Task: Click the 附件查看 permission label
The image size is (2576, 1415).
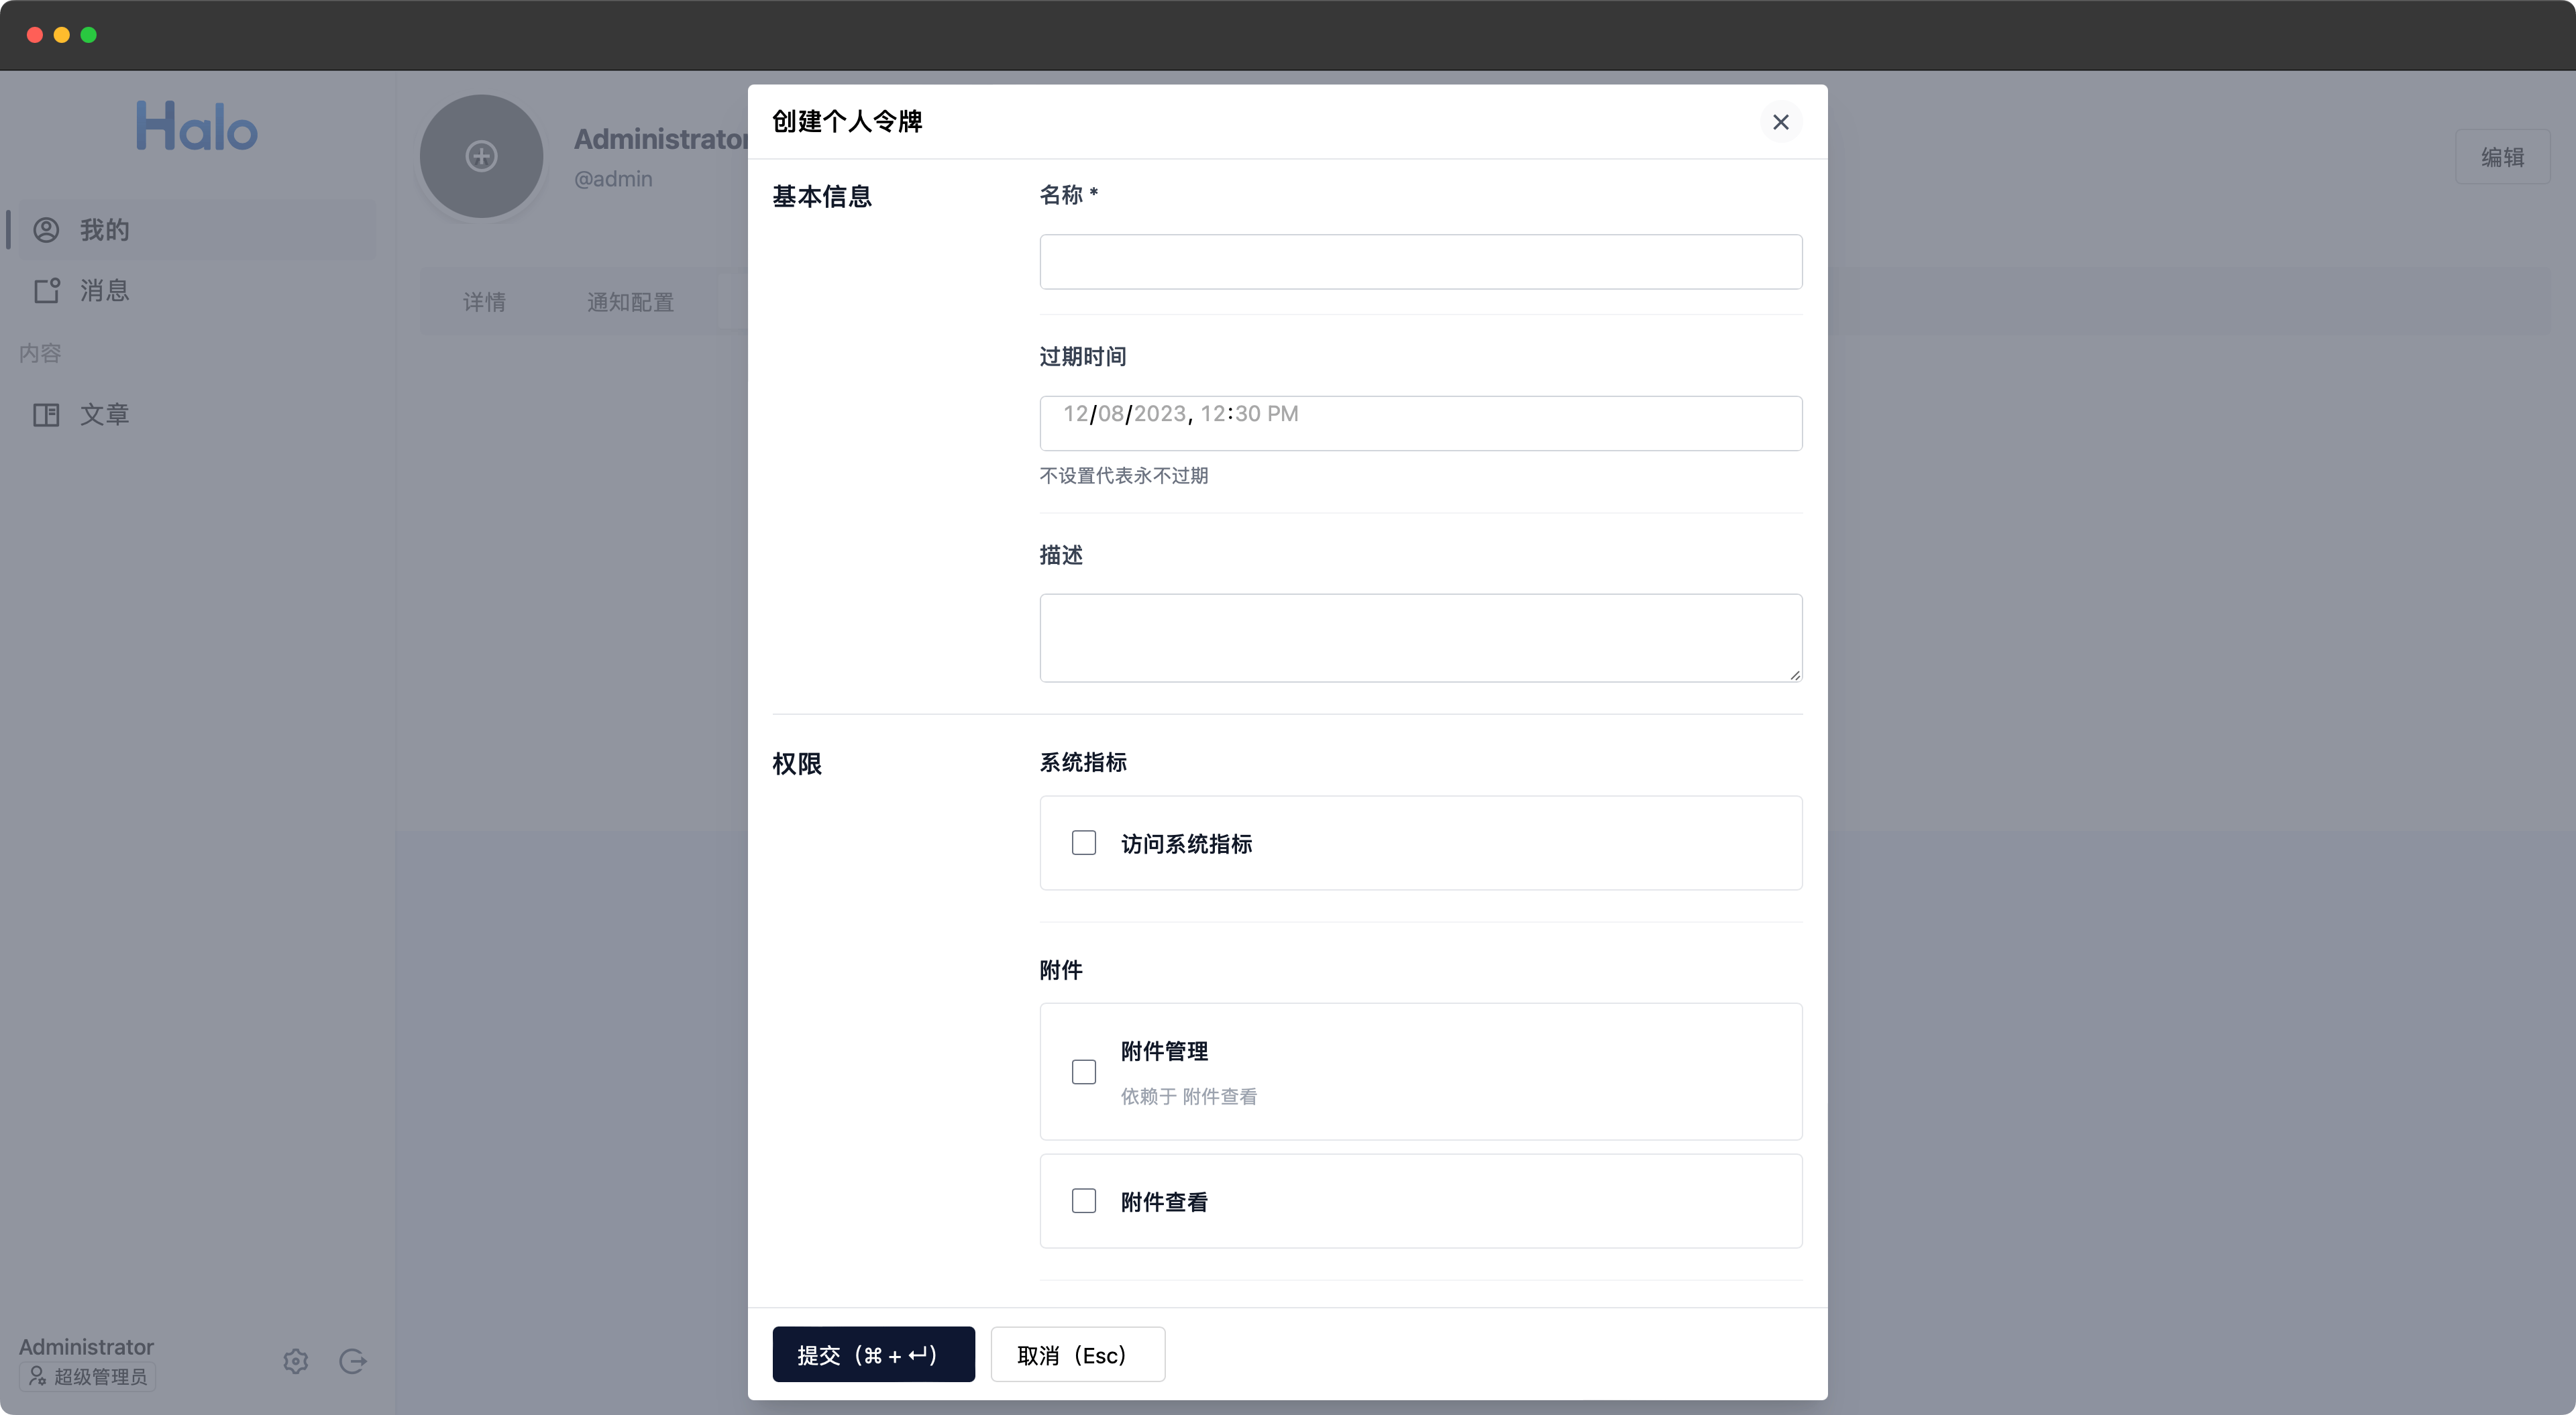Action: click(x=1164, y=1202)
